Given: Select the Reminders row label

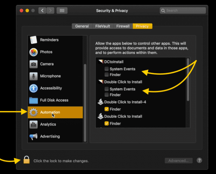Looking at the screenshot, I should pos(49,40).
